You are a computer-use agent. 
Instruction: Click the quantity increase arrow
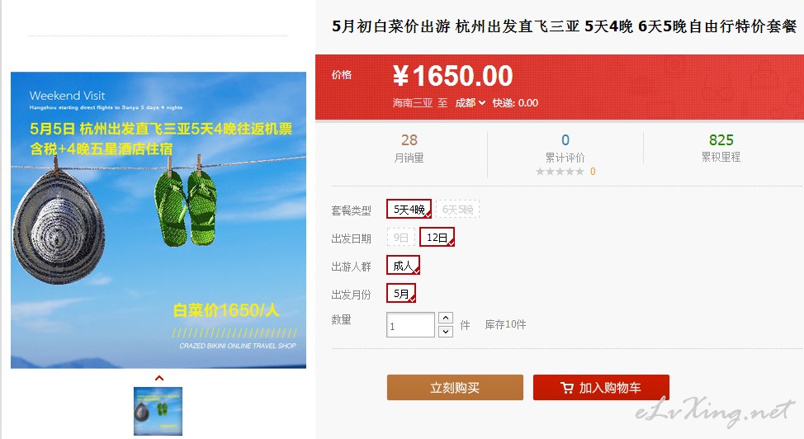446,318
